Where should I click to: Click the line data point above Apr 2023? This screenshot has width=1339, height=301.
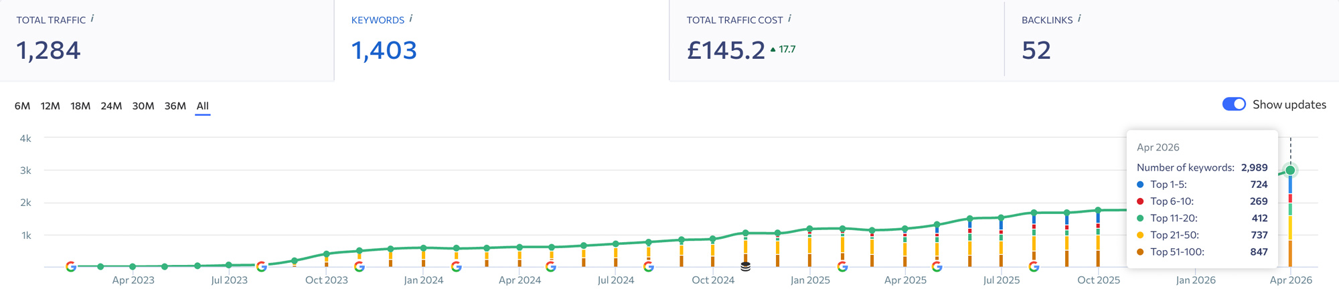133,266
